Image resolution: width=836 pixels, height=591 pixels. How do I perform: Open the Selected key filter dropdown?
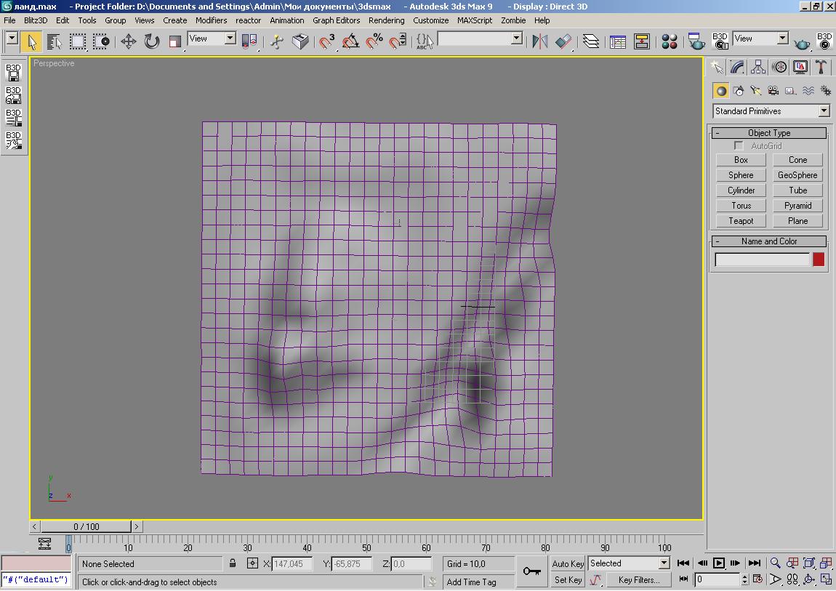click(664, 563)
